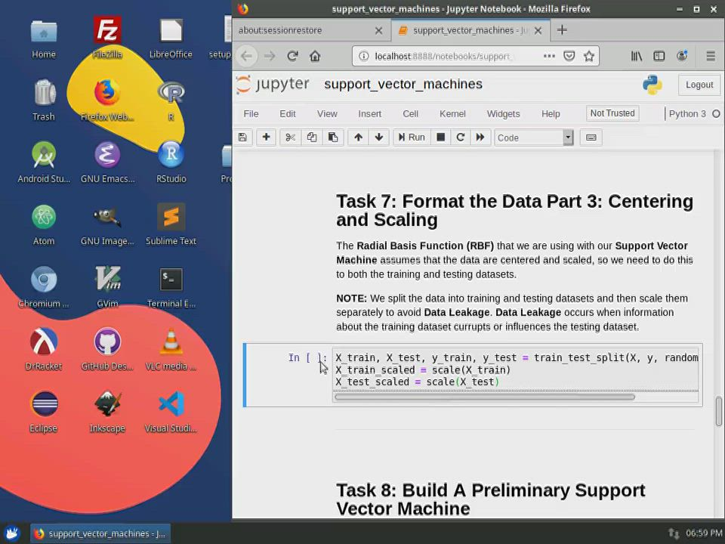The height and width of the screenshot is (544, 725).
Task: Move the selected cell down
Action: (378, 138)
